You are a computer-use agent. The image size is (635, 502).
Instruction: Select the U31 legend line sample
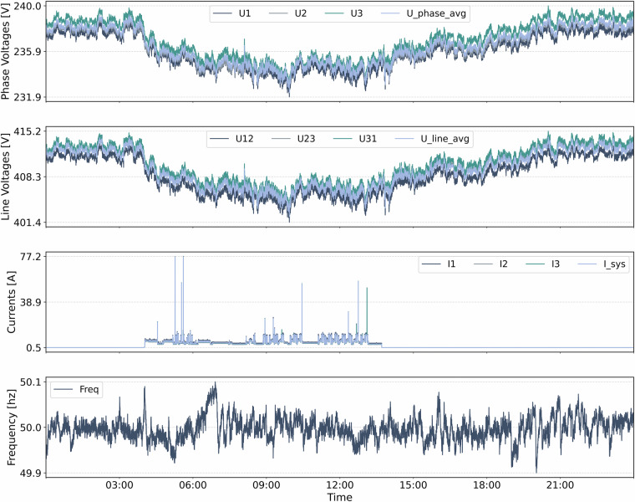coord(343,139)
